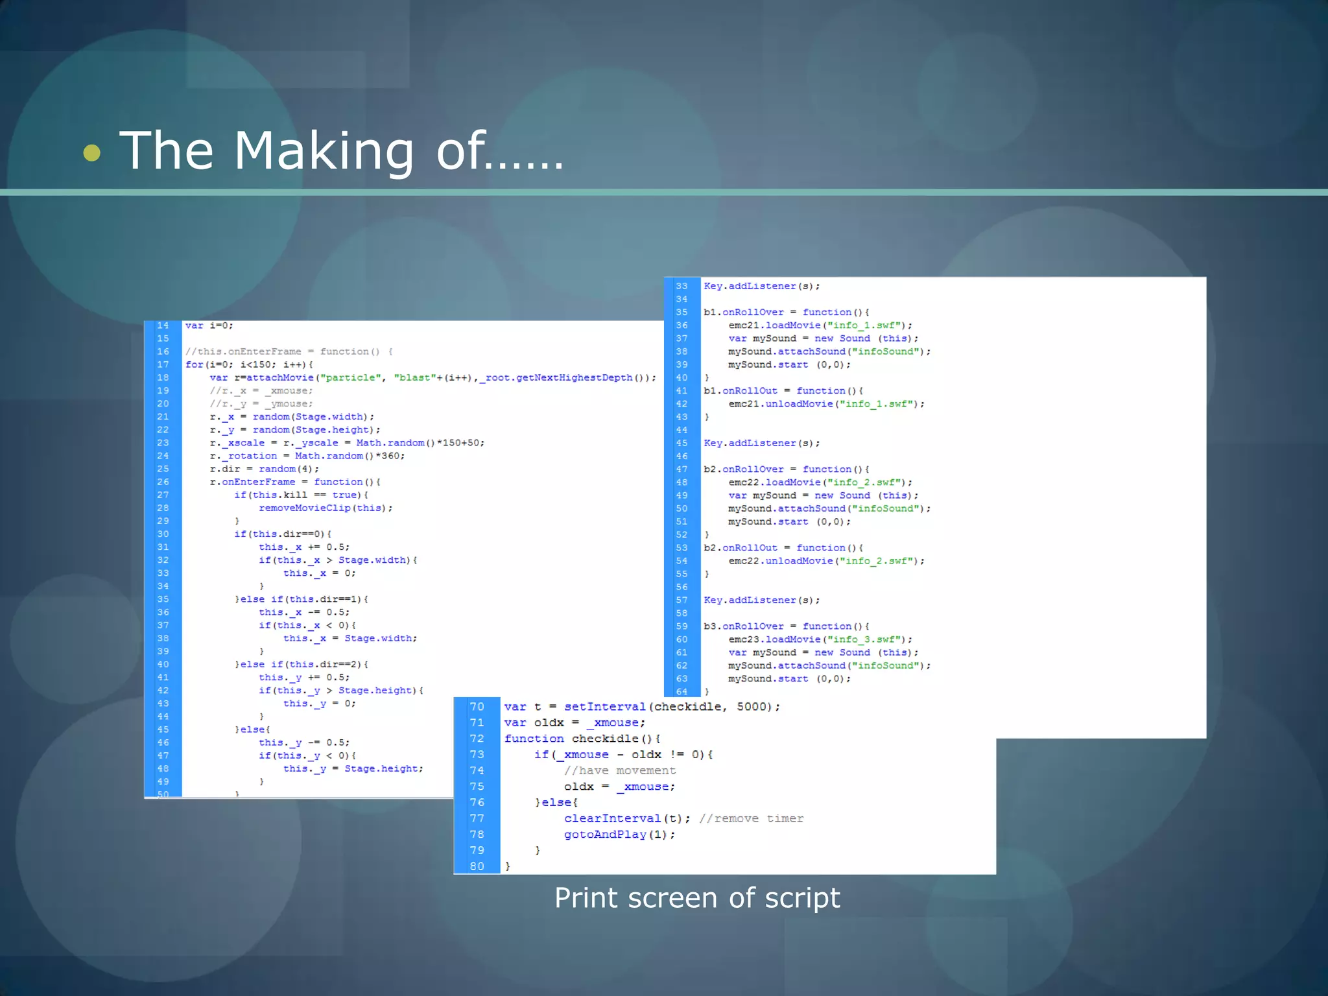Click the "this._x += 0.5;" line
Viewport: 1328px width, 996px height.
(x=304, y=547)
